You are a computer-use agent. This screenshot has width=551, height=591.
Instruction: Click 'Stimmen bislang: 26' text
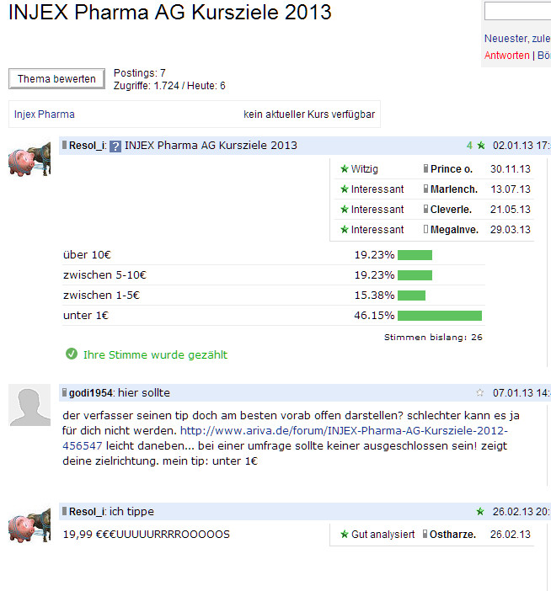point(433,338)
